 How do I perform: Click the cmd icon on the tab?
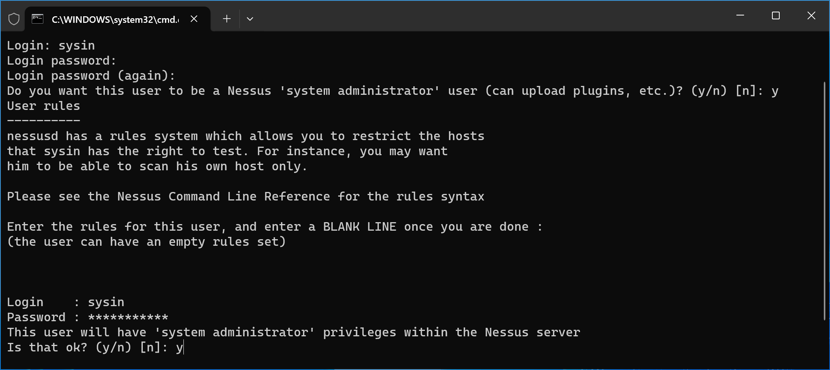tap(38, 19)
